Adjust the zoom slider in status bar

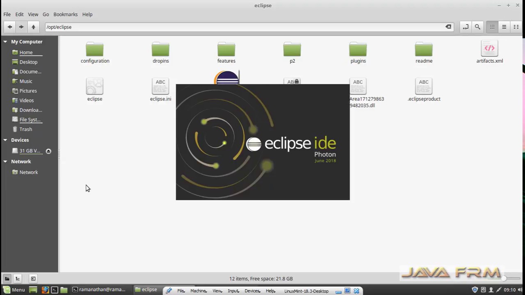504,279
